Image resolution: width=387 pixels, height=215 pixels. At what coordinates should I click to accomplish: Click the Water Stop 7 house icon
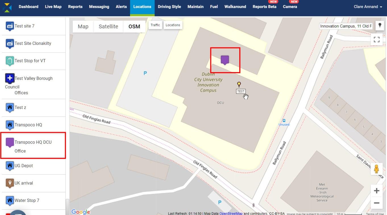click(10, 201)
